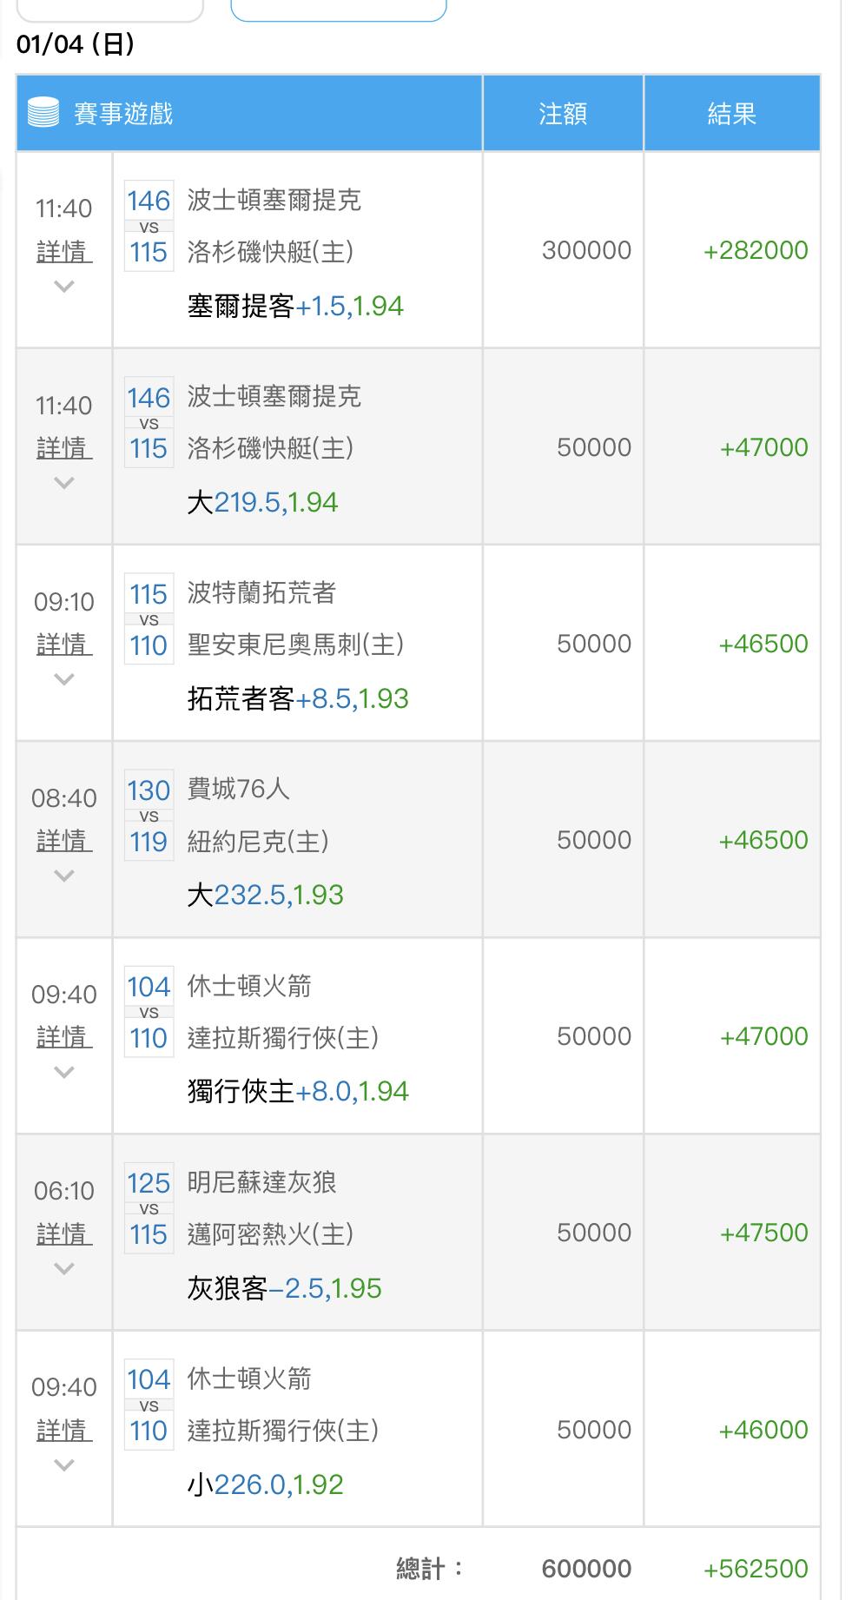Expand the chevron under the 09:10 拓荒者 row
This screenshot has width=852, height=1600.
click(64, 678)
